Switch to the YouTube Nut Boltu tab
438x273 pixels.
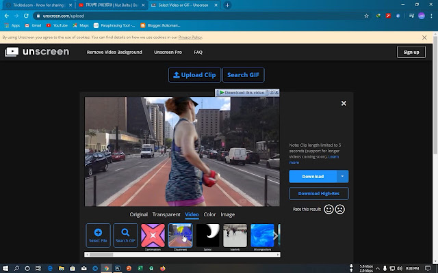[111, 5]
